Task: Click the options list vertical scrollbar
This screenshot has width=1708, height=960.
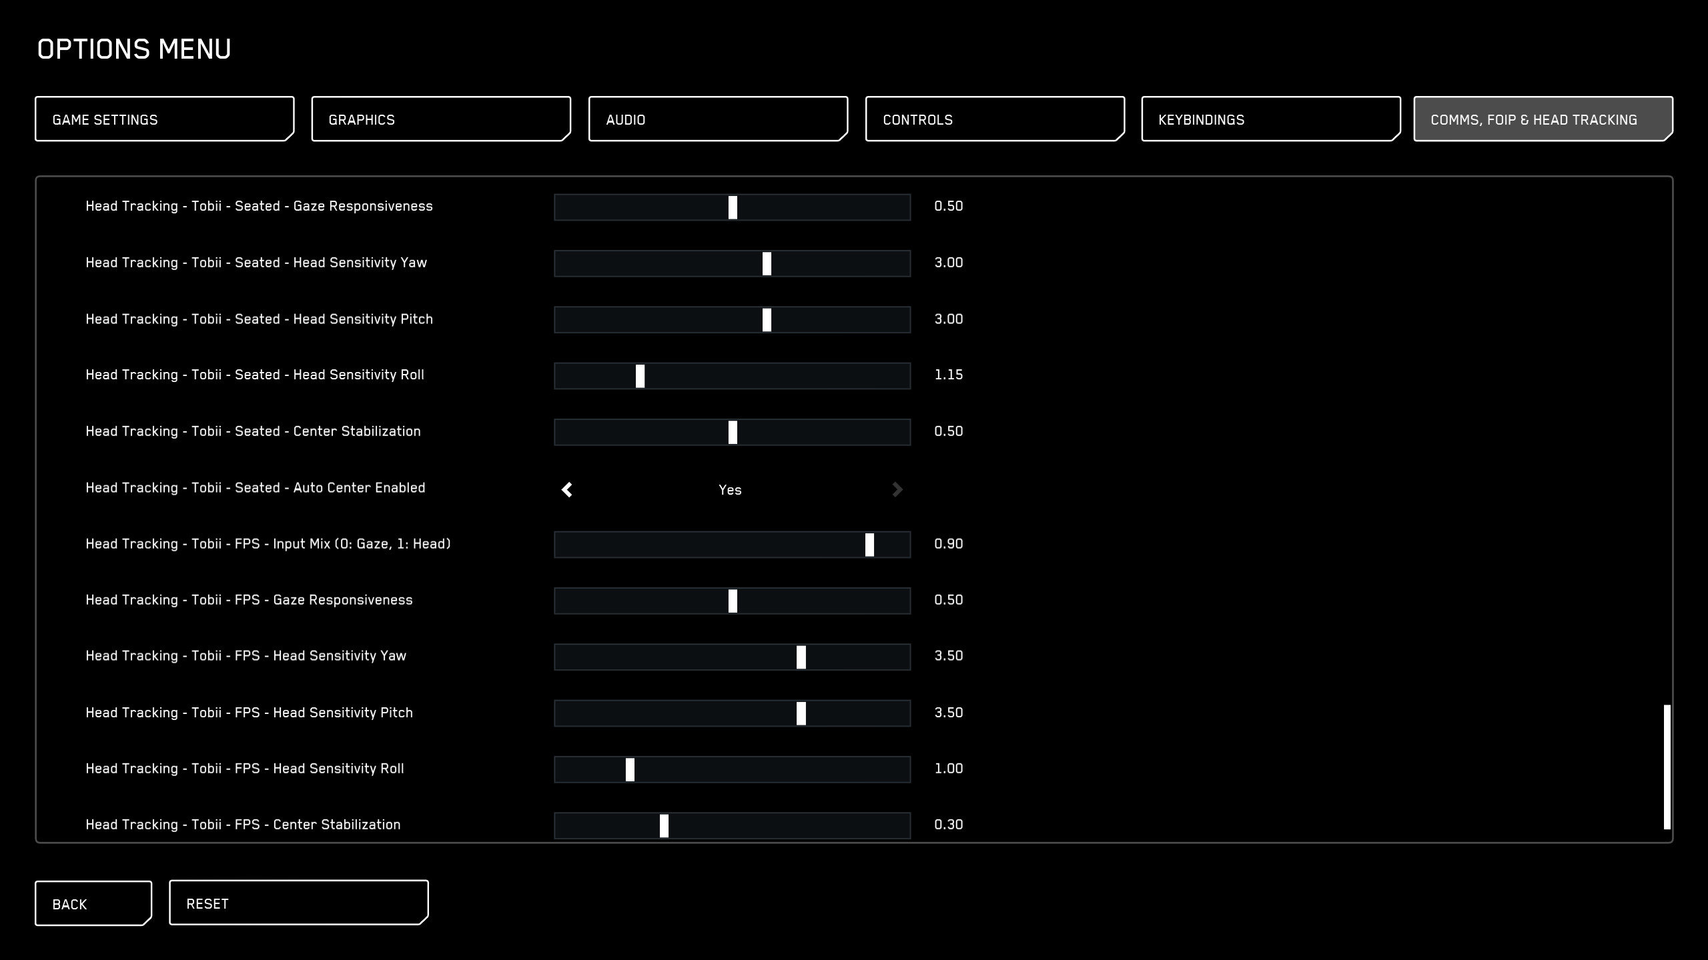Action: [1667, 767]
